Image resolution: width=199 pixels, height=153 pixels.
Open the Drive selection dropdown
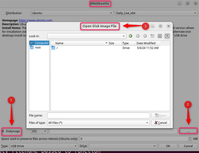coord(123,146)
